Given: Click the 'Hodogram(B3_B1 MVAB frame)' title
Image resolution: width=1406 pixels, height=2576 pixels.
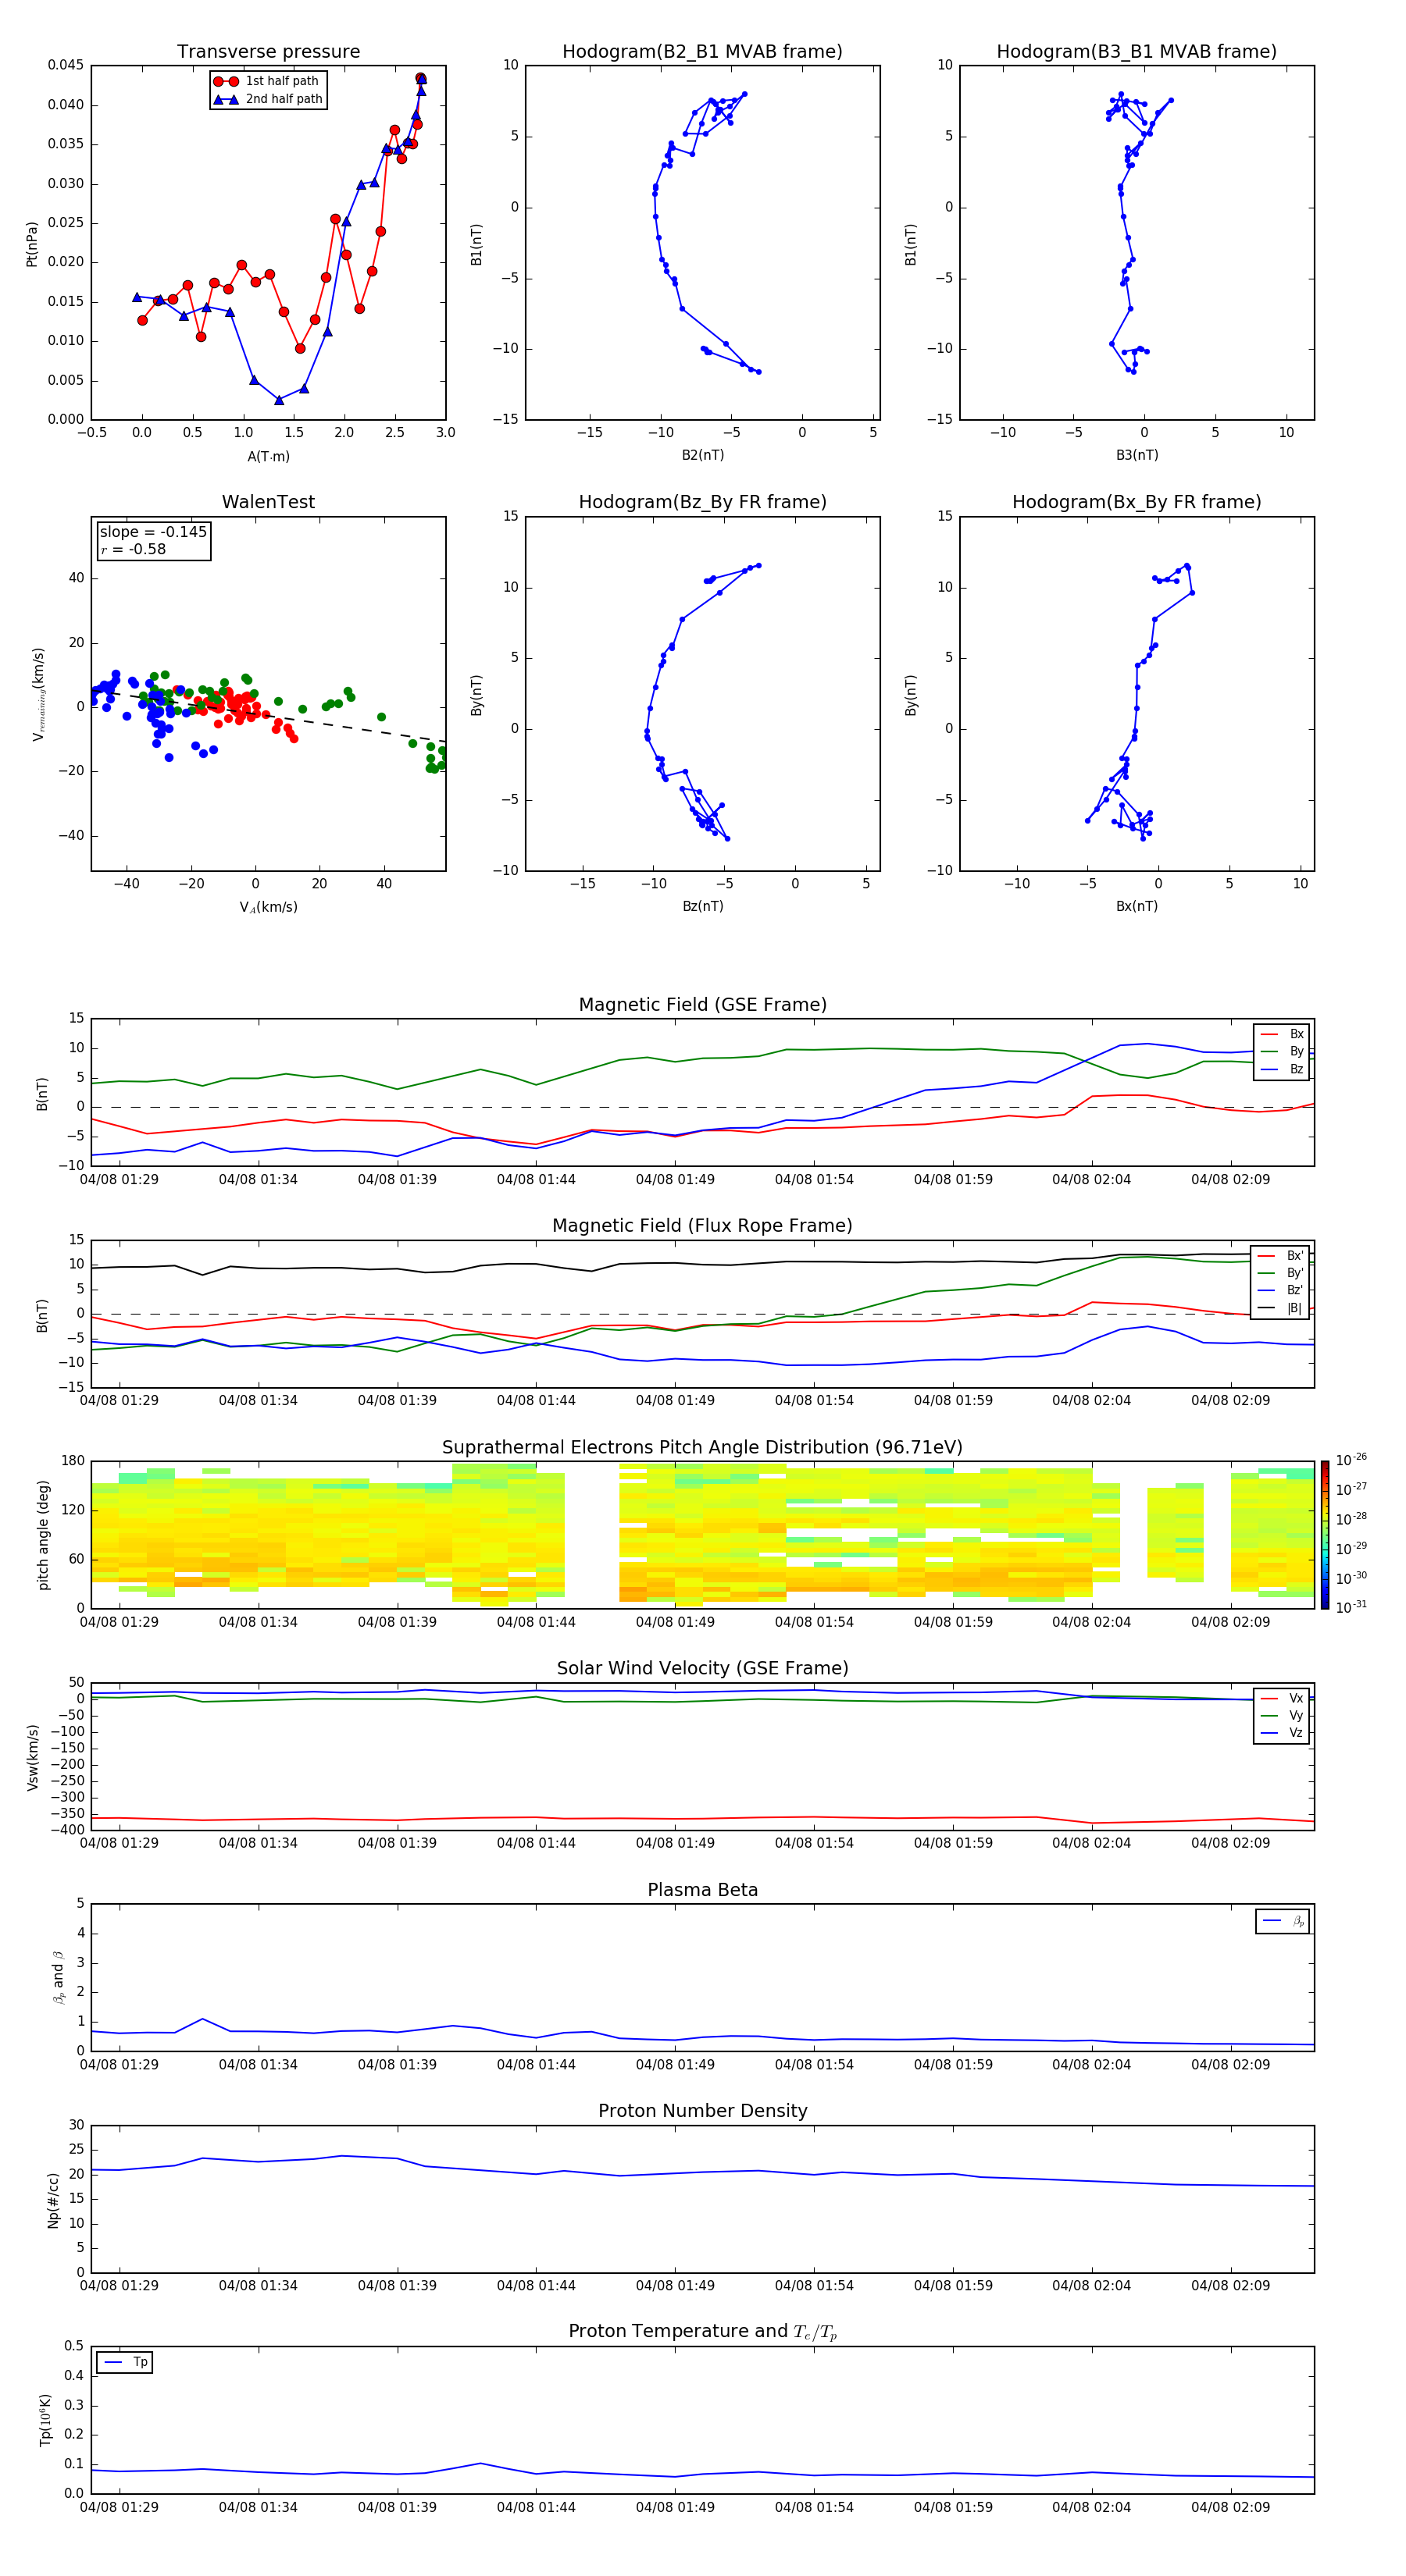Looking at the screenshot, I should (1137, 52).
